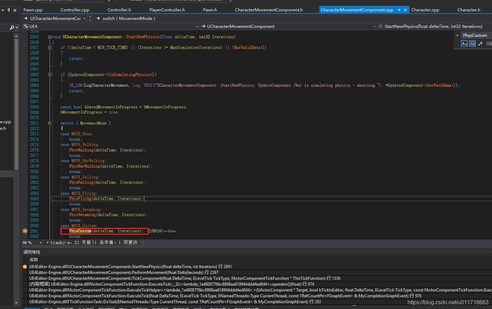Screen dimensions: 492x309
Task: Close the left side panel
Action: point(15,10)
